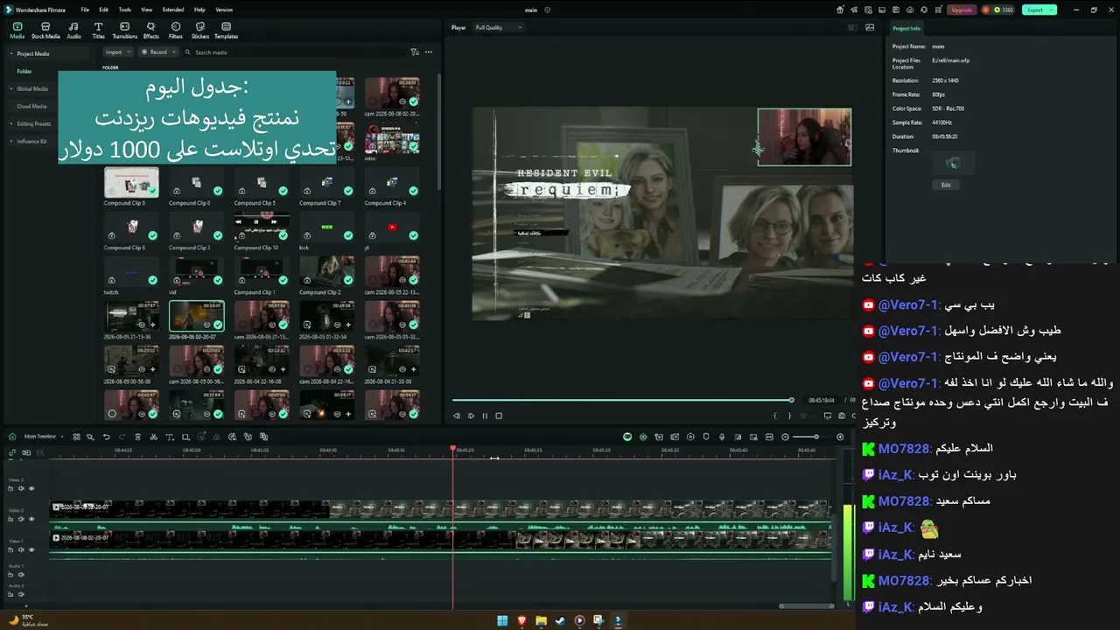Mute the Video 3 track
This screenshot has height=630, width=1120.
[x=21, y=488]
